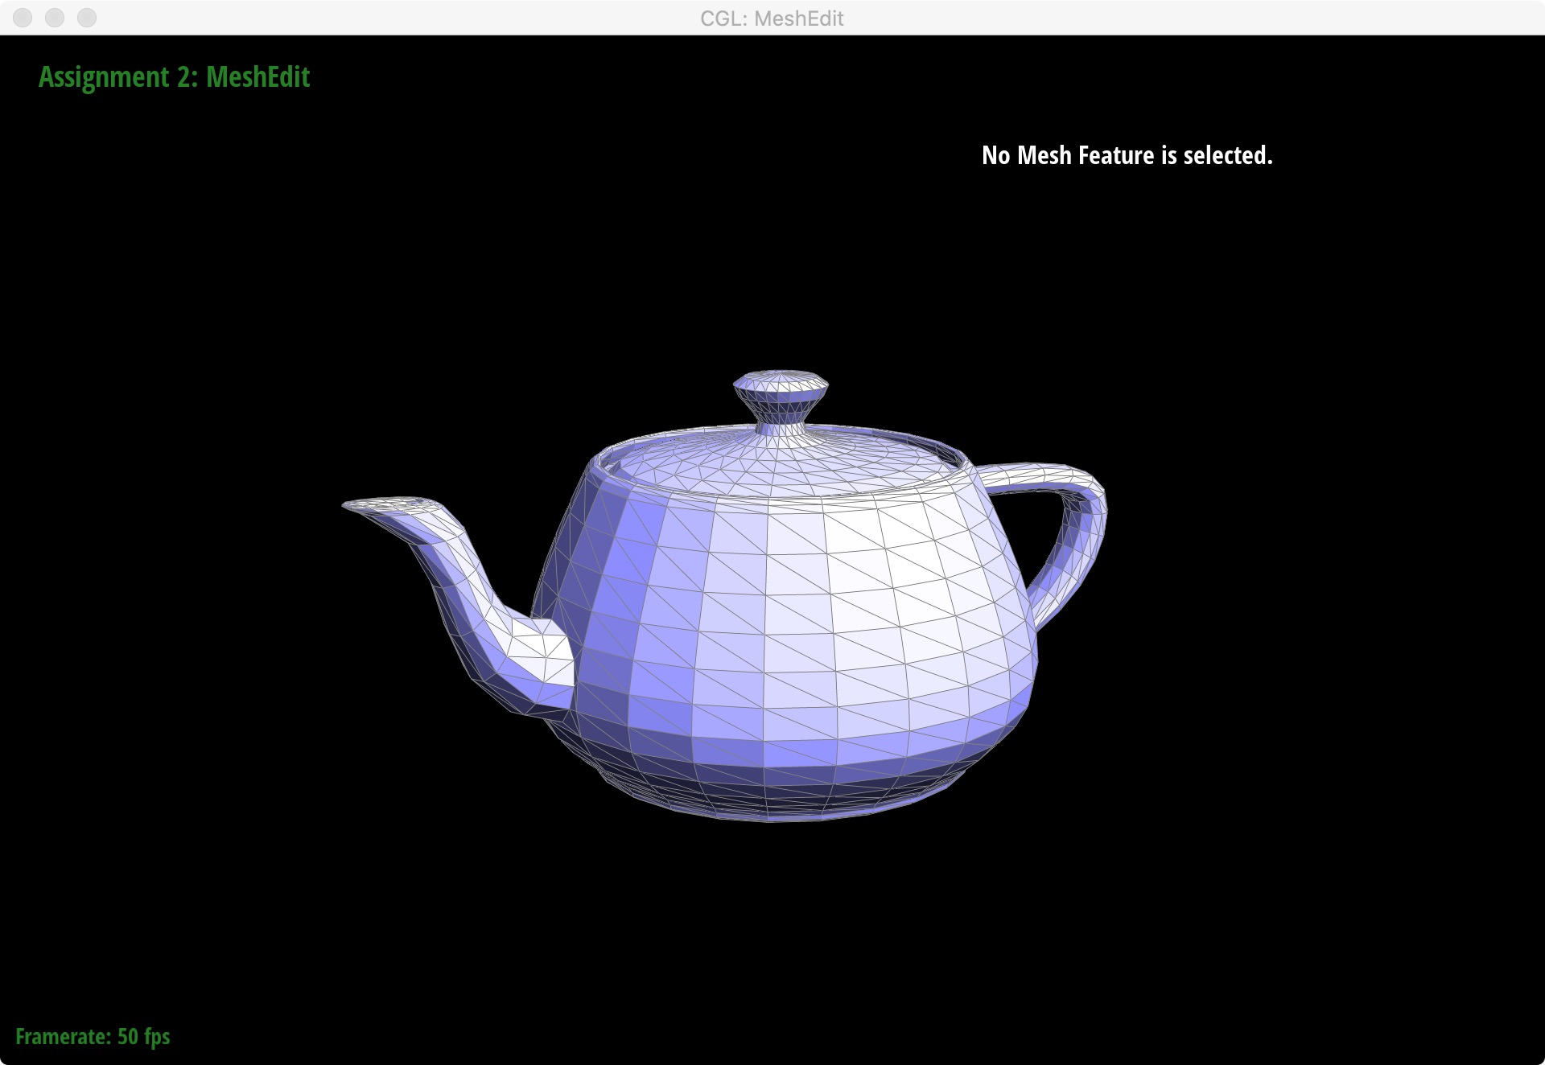Click the green zoom window button
The width and height of the screenshot is (1545, 1065).
(85, 18)
